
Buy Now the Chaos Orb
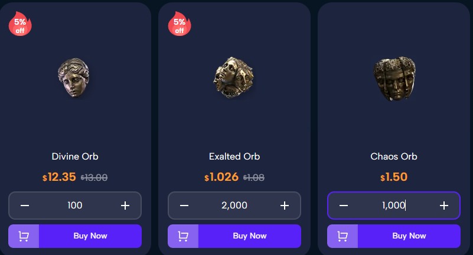click(x=409, y=236)
